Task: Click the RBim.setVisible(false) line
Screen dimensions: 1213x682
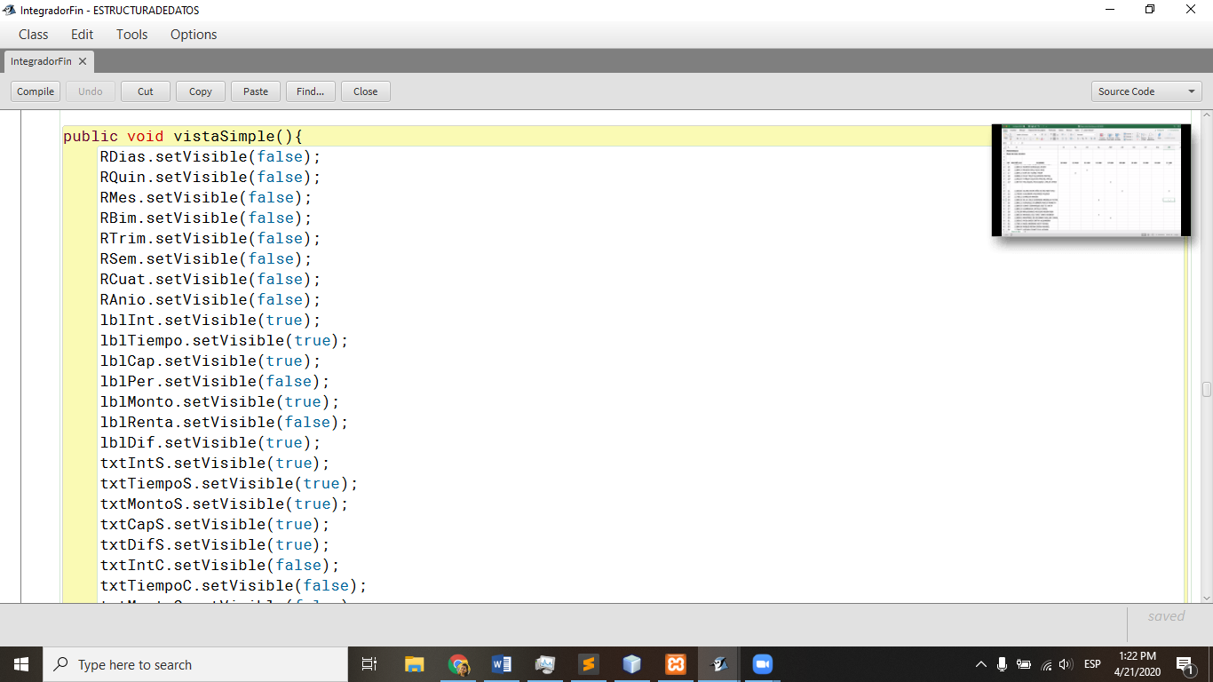Action: 206,218
